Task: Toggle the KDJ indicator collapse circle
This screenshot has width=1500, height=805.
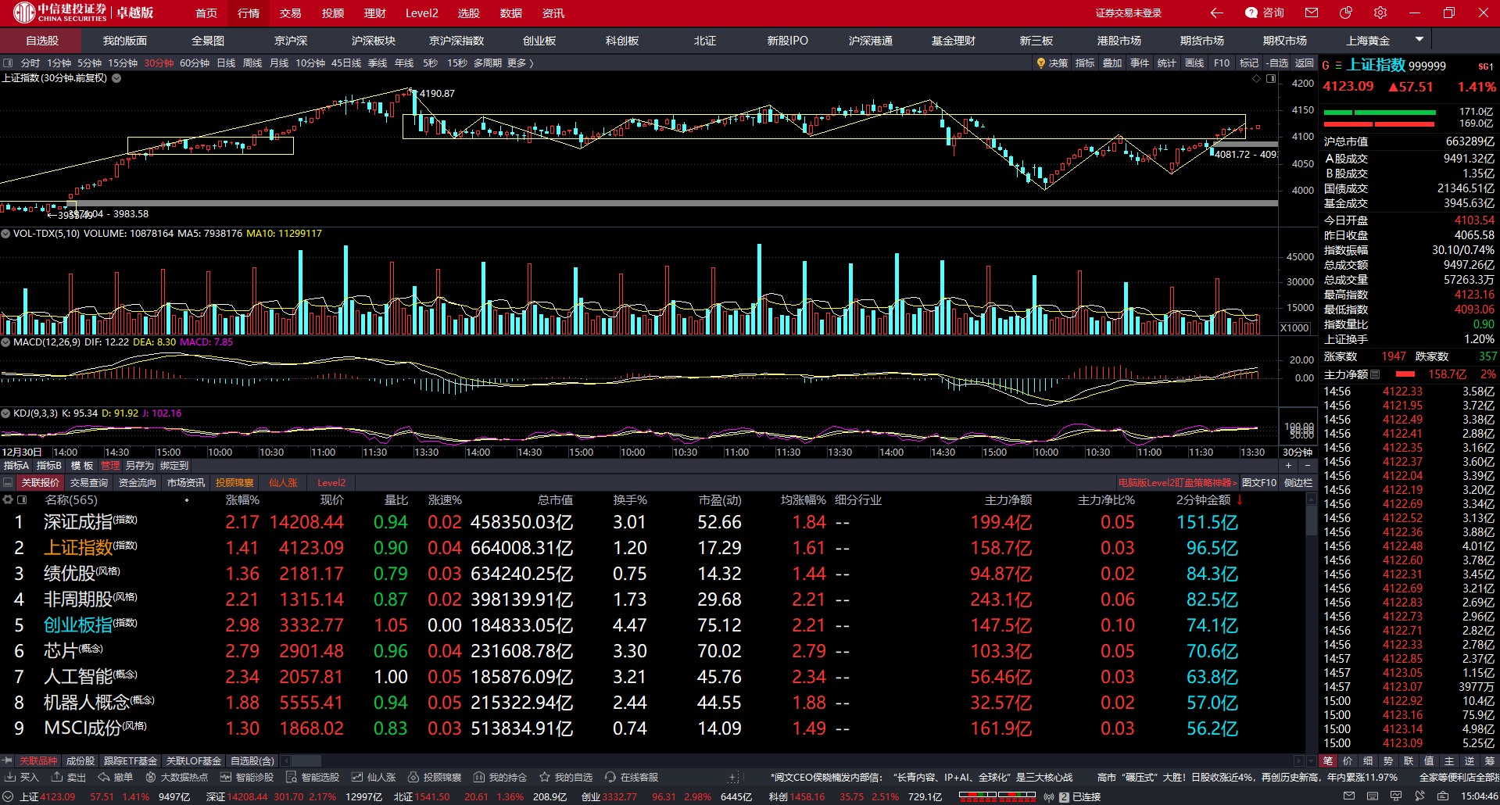Action: pyautogui.click(x=5, y=413)
